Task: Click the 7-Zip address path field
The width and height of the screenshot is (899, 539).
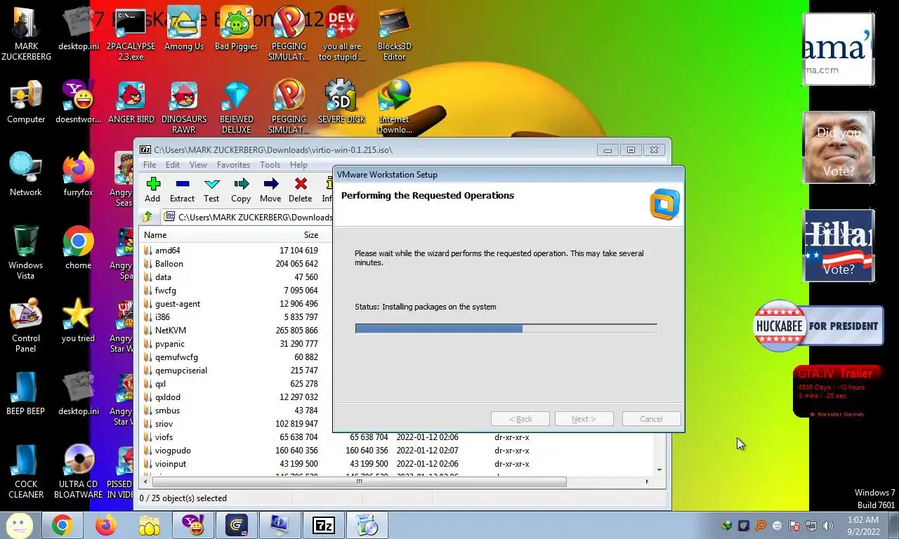Action: tap(247, 217)
